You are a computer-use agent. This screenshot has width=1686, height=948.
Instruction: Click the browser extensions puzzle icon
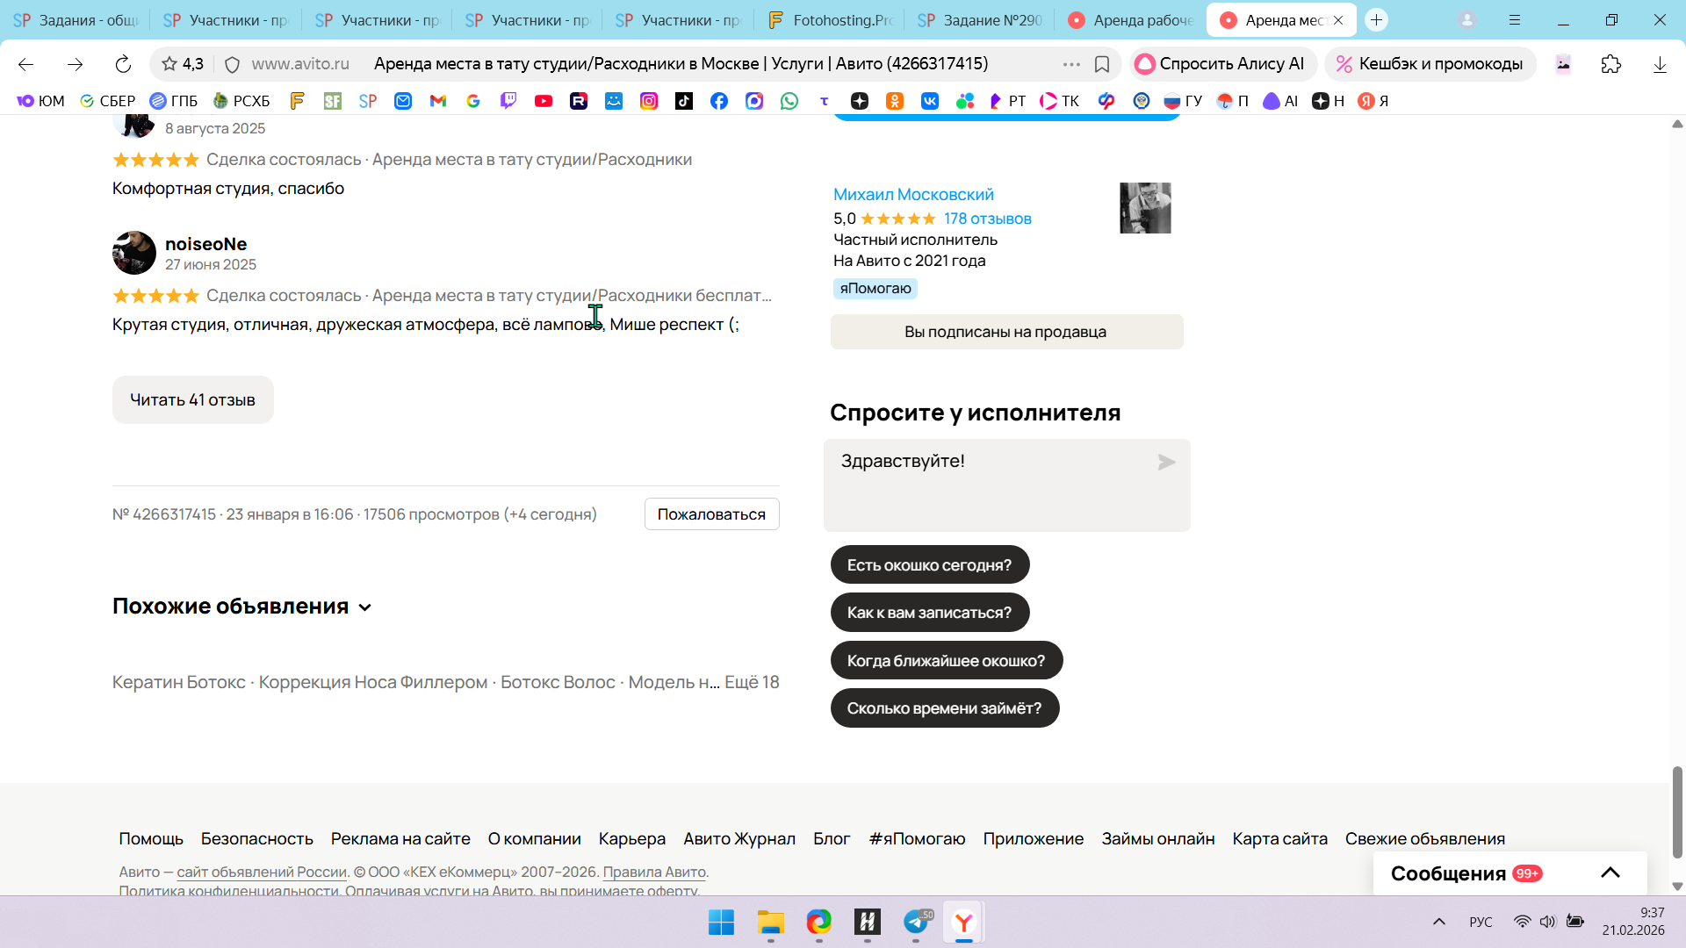1610,64
